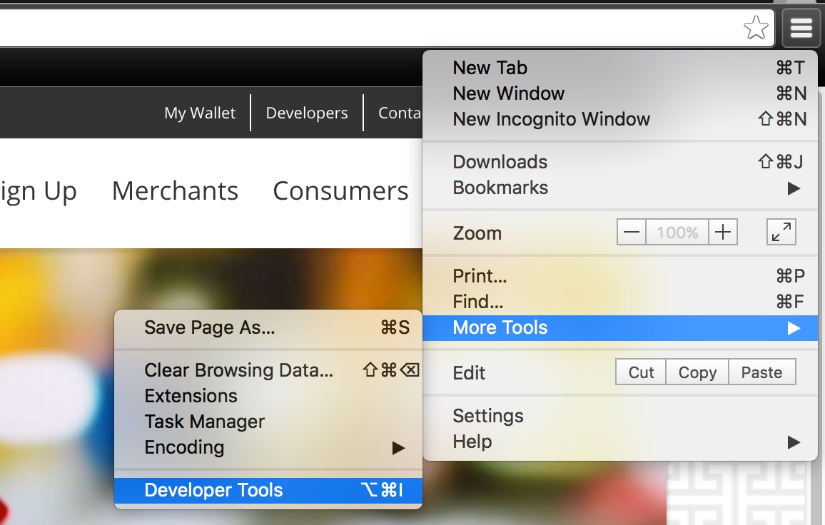Viewport: 825px width, 525px height.
Task: Click the 100% zoom level value
Action: click(677, 232)
